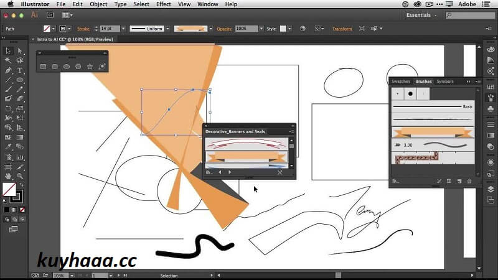498x280 pixels.
Task: Pick the Width tool
Action: [x=8, y=118]
